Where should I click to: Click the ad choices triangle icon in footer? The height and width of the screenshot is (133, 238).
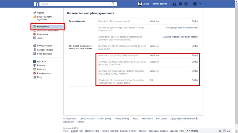pos(197,118)
